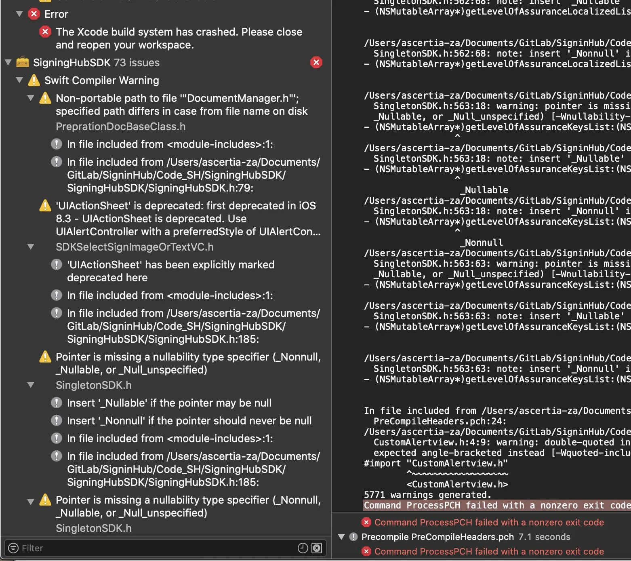
Task: Click the warning icon beside 'UIActionSheet' is deprecated
Action: (45, 205)
